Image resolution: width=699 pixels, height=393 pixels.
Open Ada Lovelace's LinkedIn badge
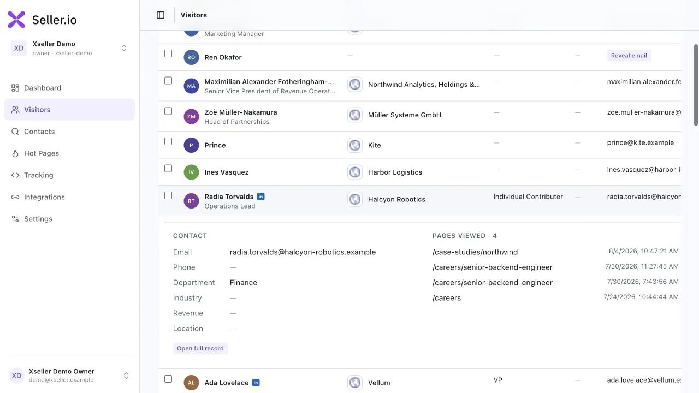(x=256, y=383)
